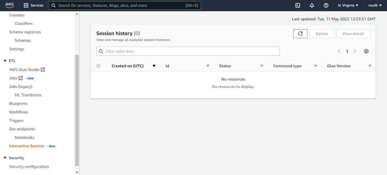The height and width of the screenshot is (175, 387).
Task: Open the mudit account menu
Action: (375, 5)
